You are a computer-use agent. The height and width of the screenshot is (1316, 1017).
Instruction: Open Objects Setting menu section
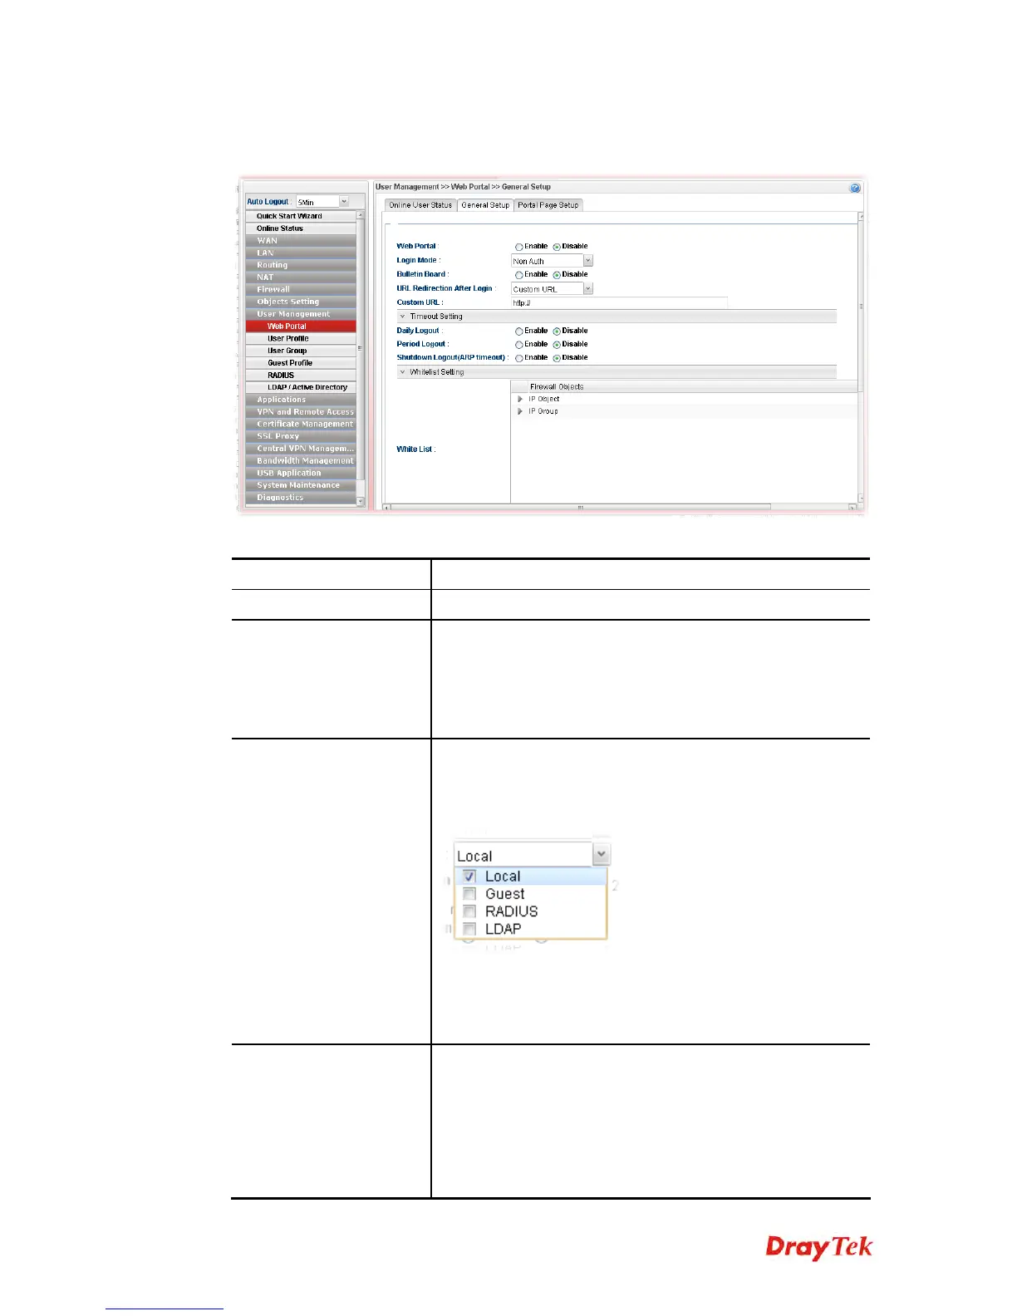(301, 302)
